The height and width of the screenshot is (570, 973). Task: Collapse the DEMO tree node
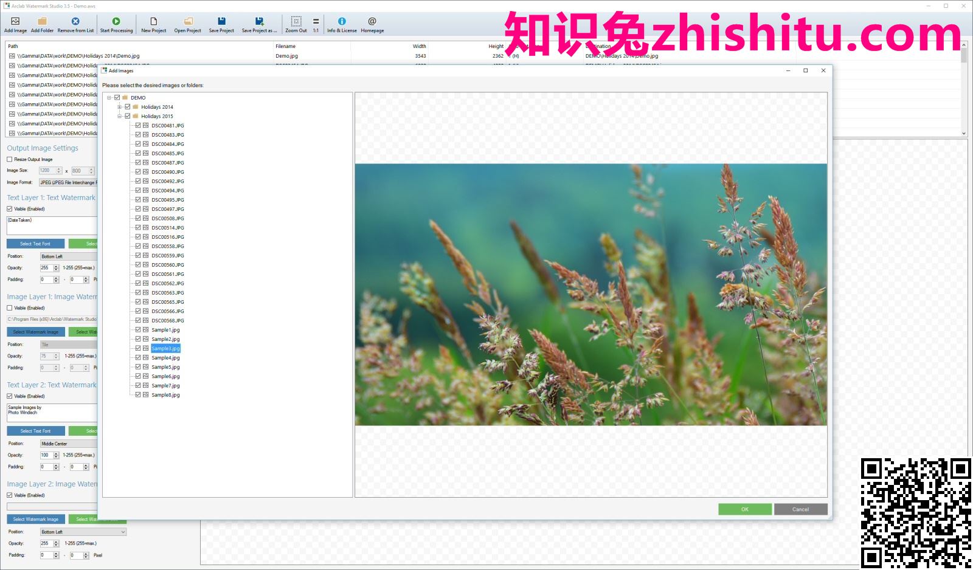point(109,97)
